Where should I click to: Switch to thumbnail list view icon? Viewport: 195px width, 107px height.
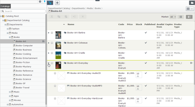click(x=189, y=17)
